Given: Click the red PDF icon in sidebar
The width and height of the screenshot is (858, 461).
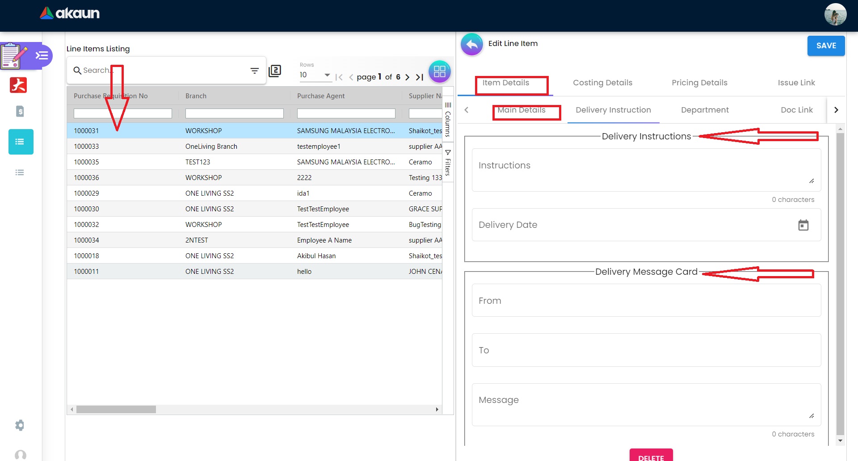Looking at the screenshot, I should tap(18, 85).
